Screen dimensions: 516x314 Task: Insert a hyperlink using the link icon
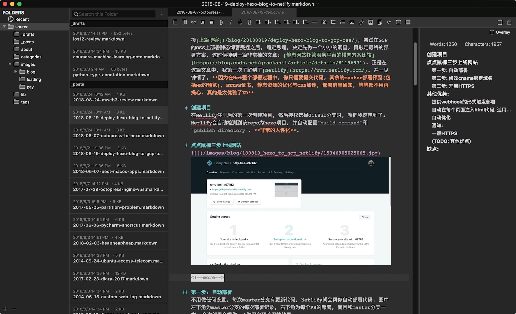361,22
